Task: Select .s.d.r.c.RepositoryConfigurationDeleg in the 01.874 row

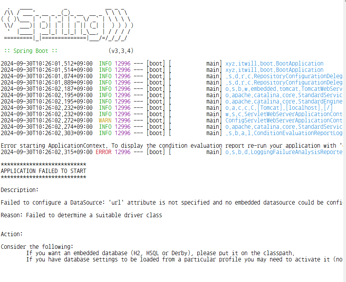Action: pyautogui.click(x=284, y=76)
